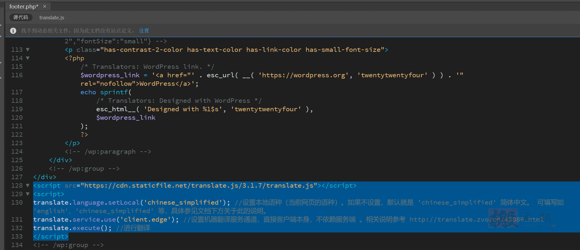
Task: Click the cdn.staticfile.net translate.js URL
Action: [199, 186]
